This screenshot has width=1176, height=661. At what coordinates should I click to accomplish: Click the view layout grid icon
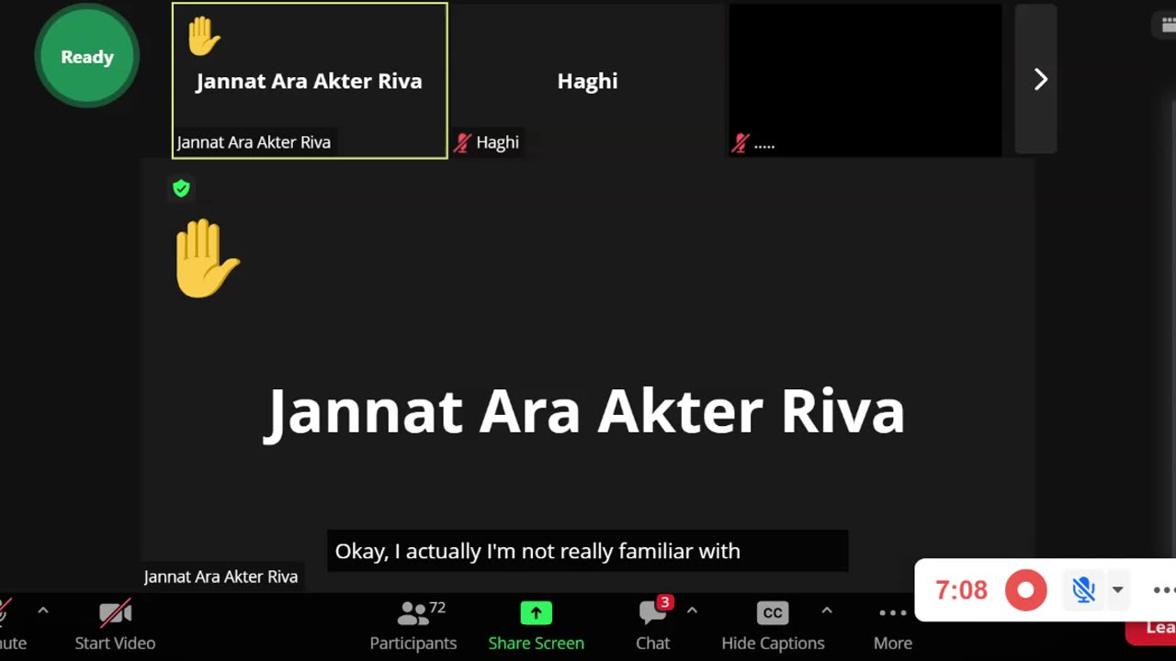point(1168,25)
